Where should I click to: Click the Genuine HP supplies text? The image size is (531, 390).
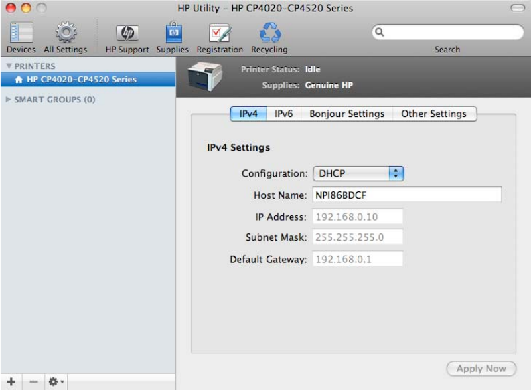coord(329,85)
